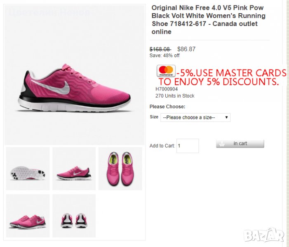
Task: Click the 'Save: 48% off' label
Action: pyautogui.click(x=164, y=56)
